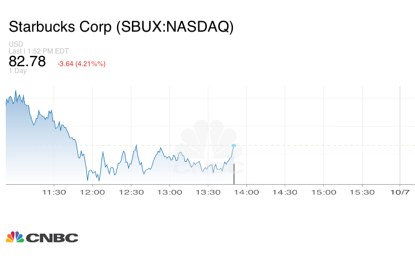Click the red -3.64 (4.21%) change text

point(81,63)
